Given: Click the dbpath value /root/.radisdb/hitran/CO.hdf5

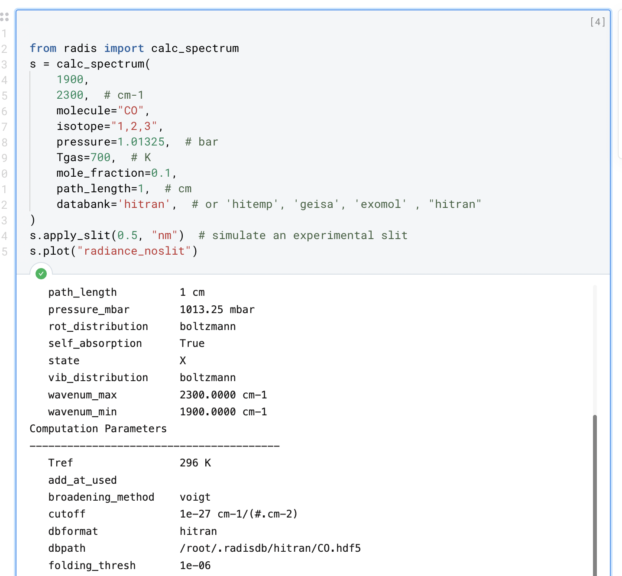Looking at the screenshot, I should 271,548.
